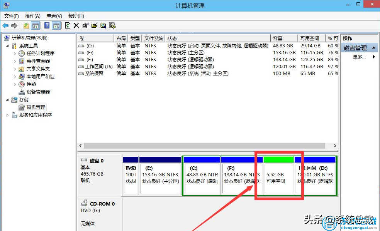This screenshot has height=231, width=380.
Task: Click the Up one level folder icon
Action: [26, 25]
